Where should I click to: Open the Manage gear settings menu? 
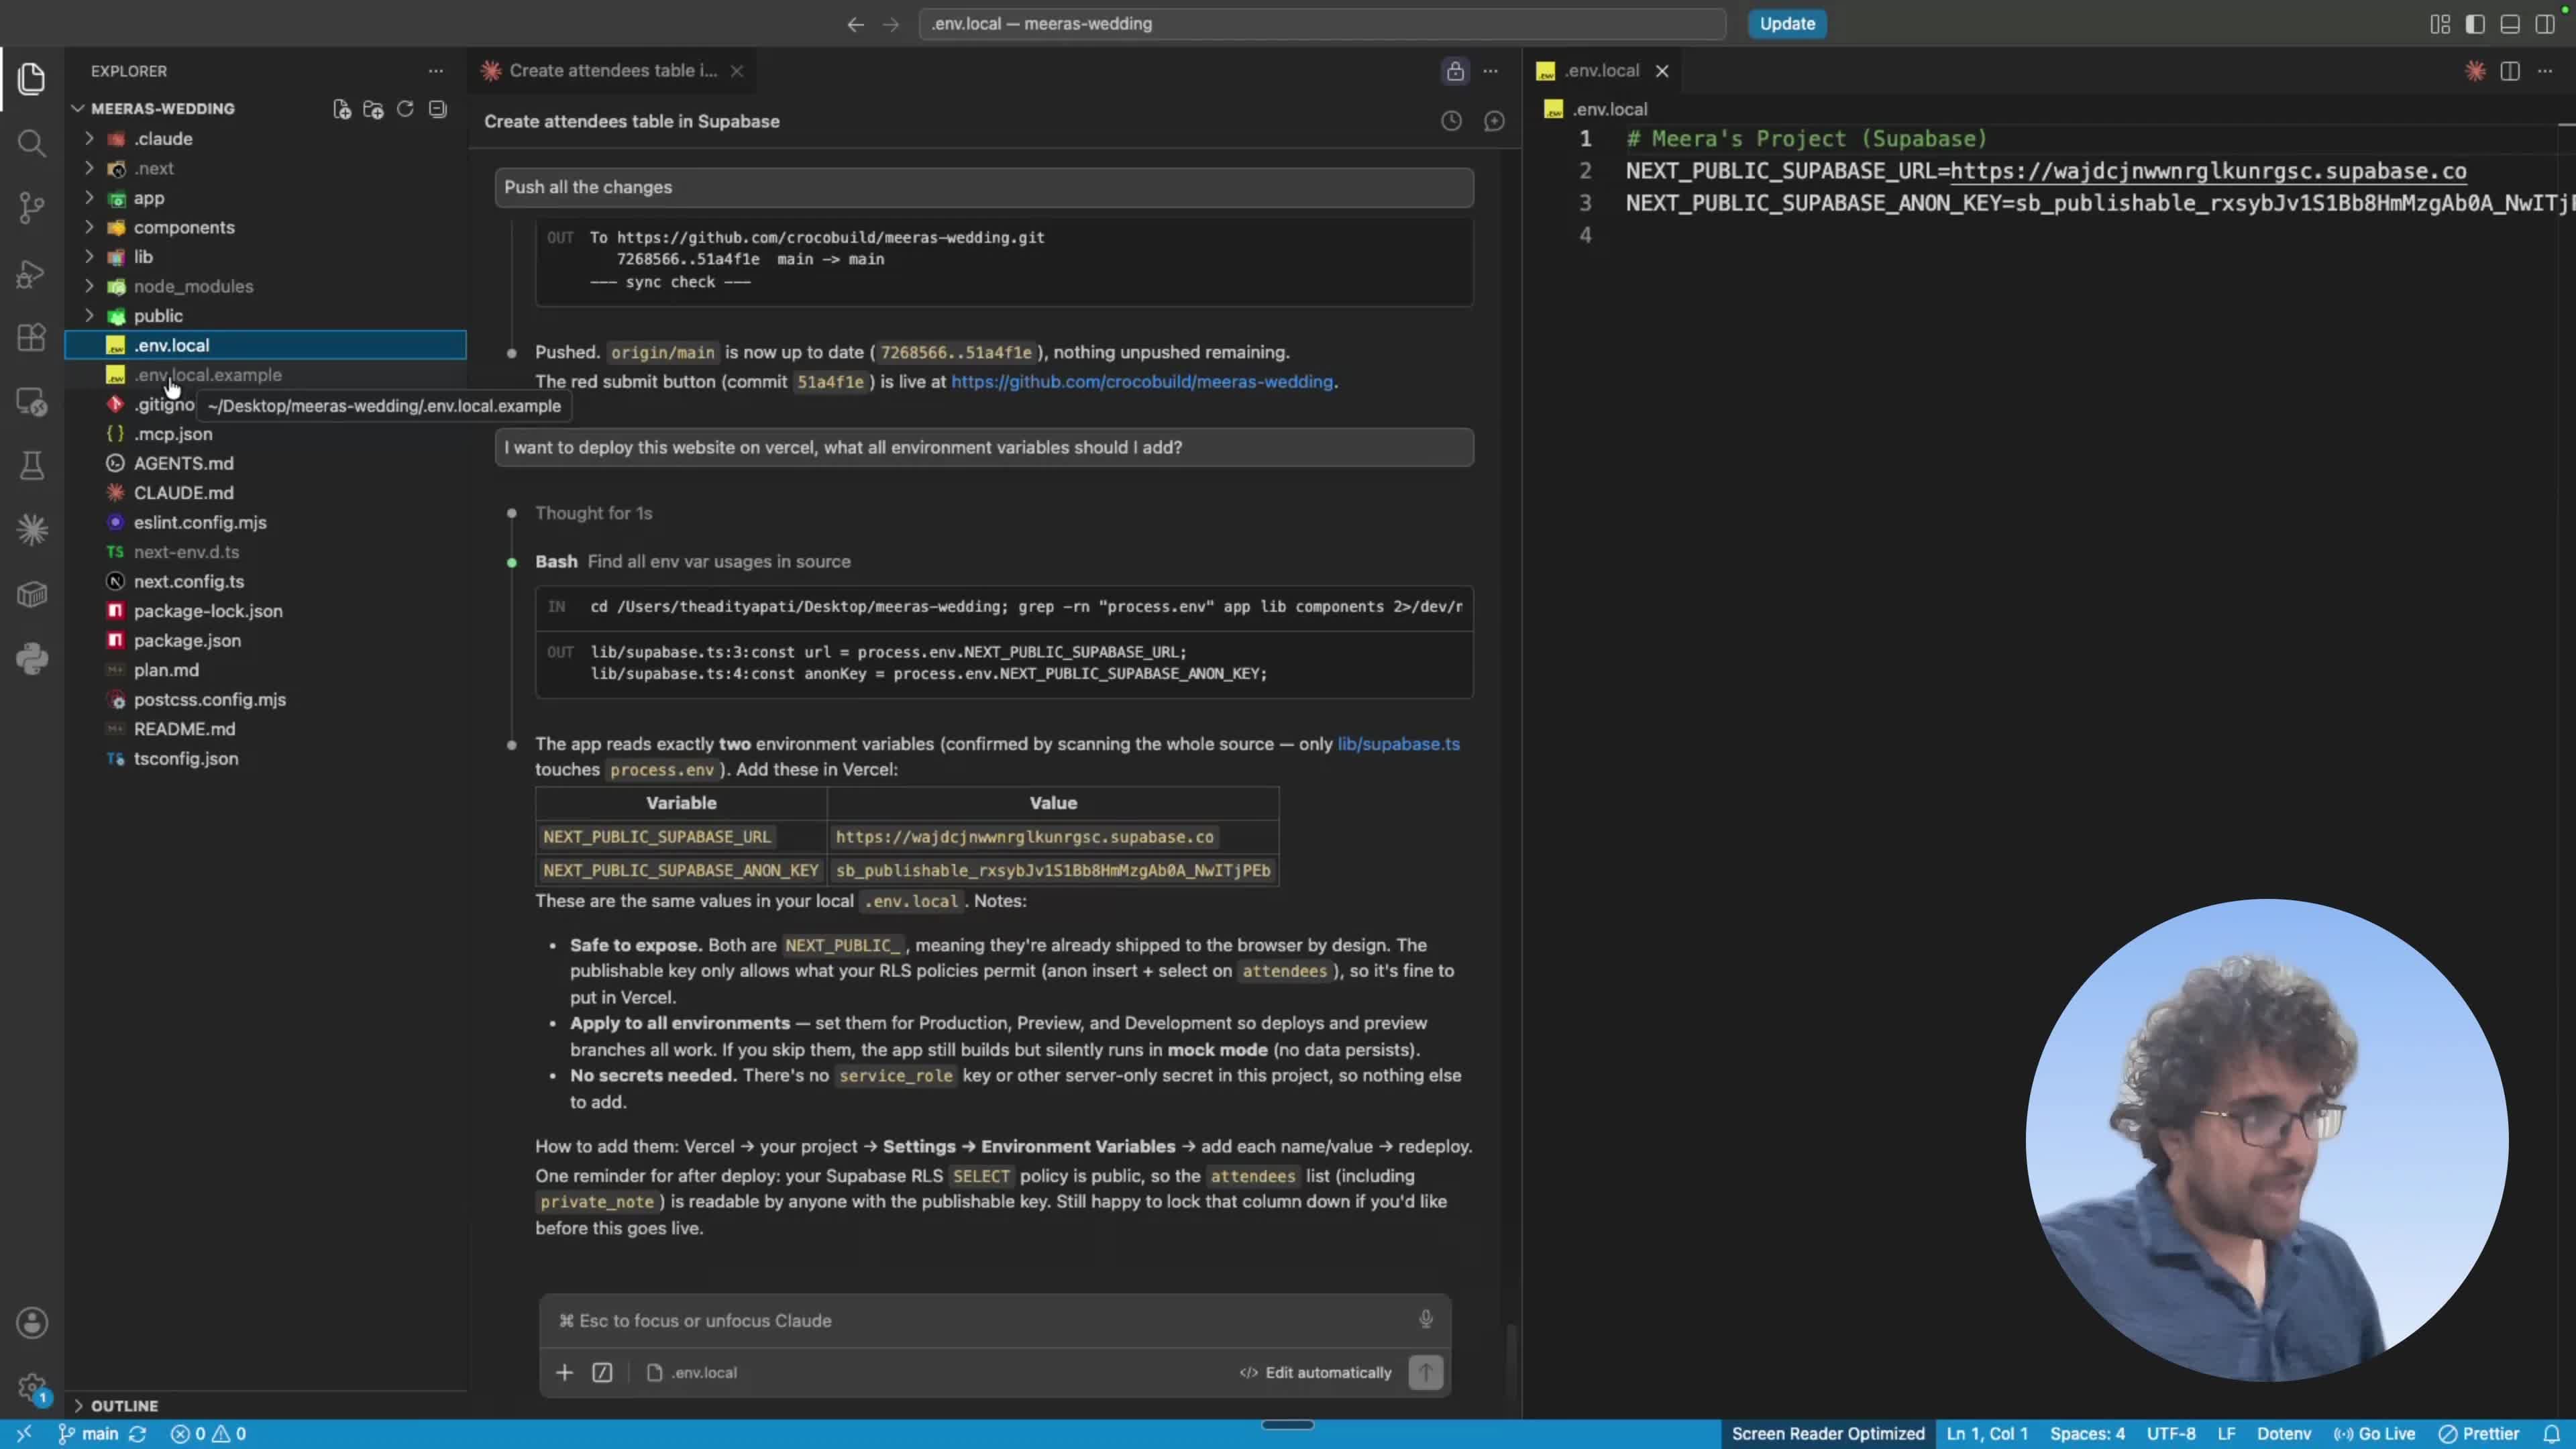click(x=31, y=1387)
